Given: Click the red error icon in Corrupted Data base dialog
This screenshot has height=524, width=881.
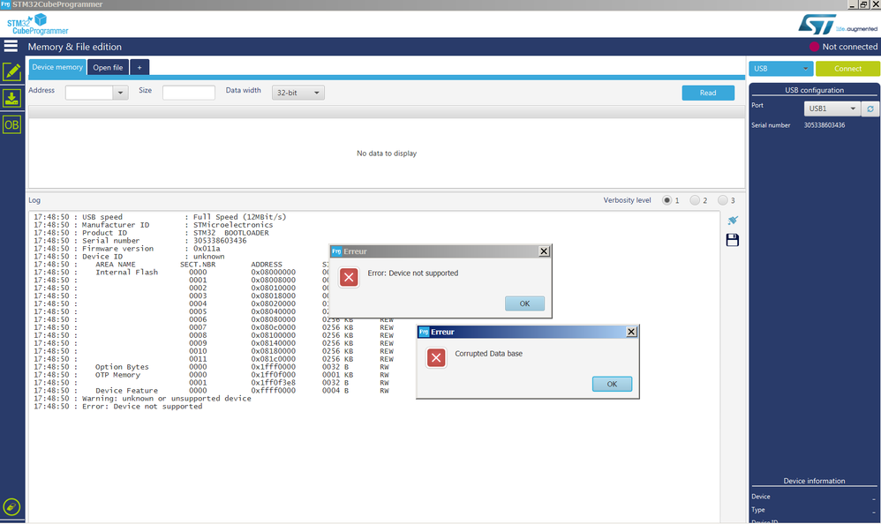Looking at the screenshot, I should click(x=436, y=358).
